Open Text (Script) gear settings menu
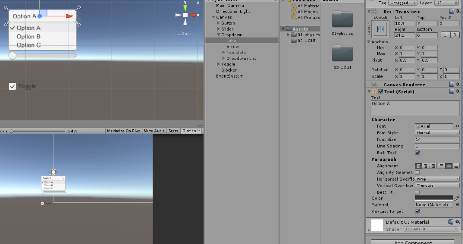The image size is (463, 244). click(x=458, y=91)
